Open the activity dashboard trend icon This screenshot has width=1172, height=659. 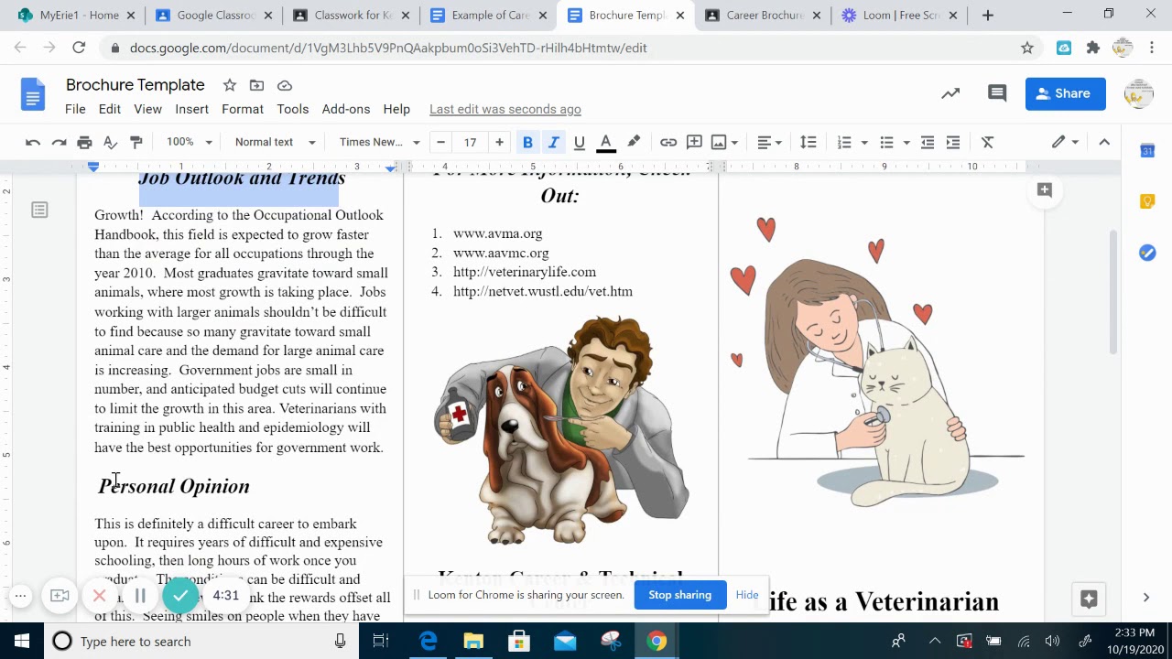[x=950, y=93]
